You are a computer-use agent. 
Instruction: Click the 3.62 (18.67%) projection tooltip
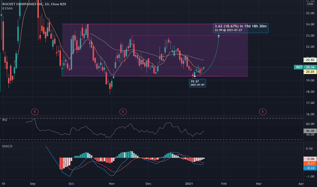[x=240, y=28]
